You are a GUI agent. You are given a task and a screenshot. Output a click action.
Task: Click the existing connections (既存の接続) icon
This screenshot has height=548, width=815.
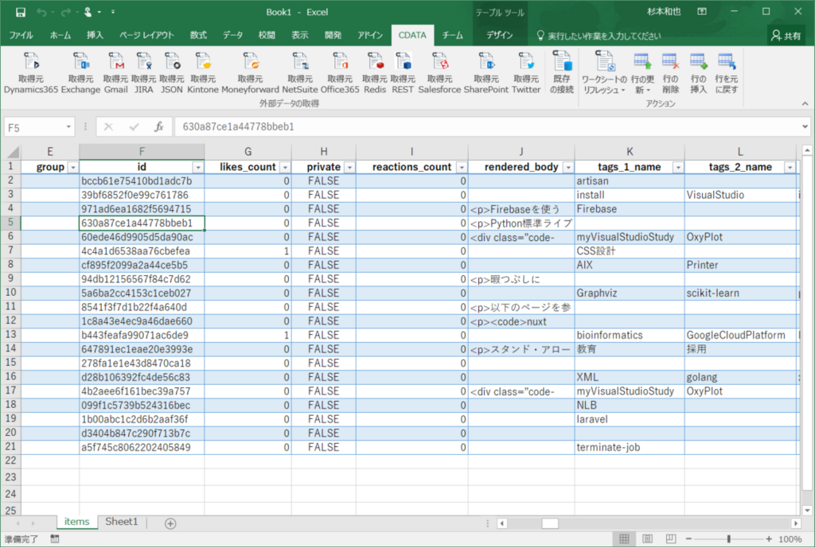(x=562, y=72)
